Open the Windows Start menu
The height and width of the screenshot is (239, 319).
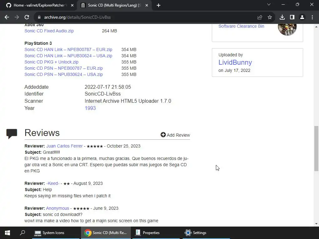tap(7, 233)
